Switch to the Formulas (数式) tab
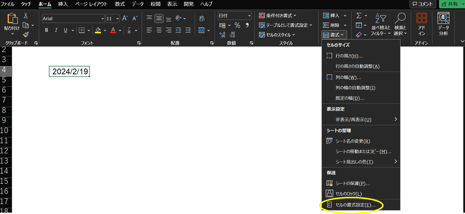Viewport: 465px width, 214px height. [120, 4]
